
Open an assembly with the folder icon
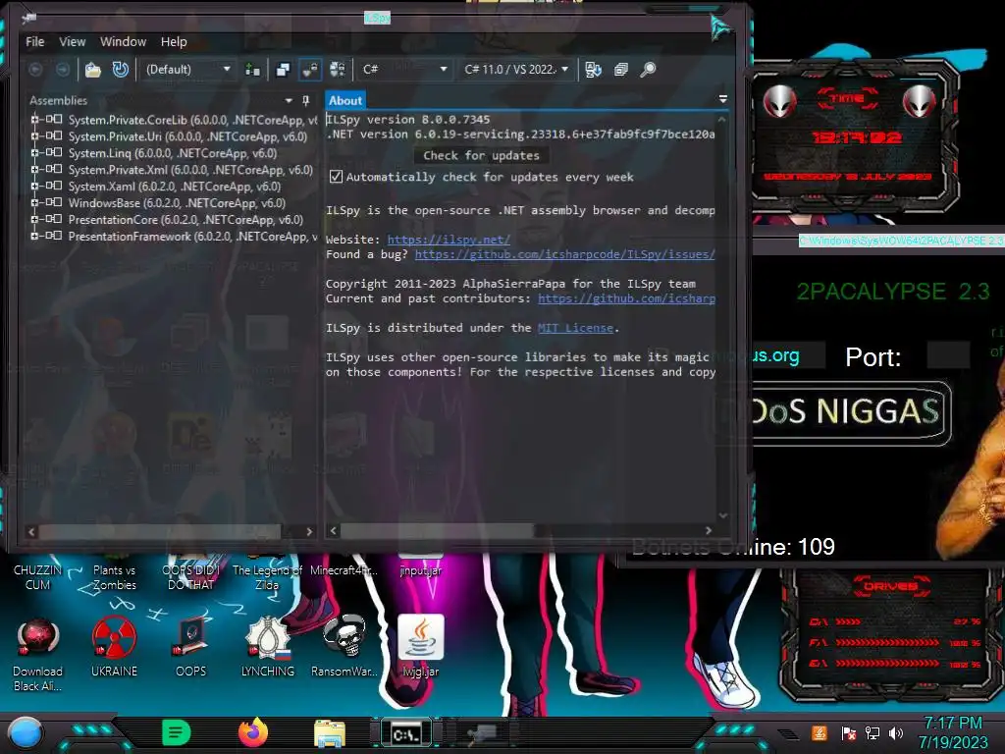tap(93, 70)
